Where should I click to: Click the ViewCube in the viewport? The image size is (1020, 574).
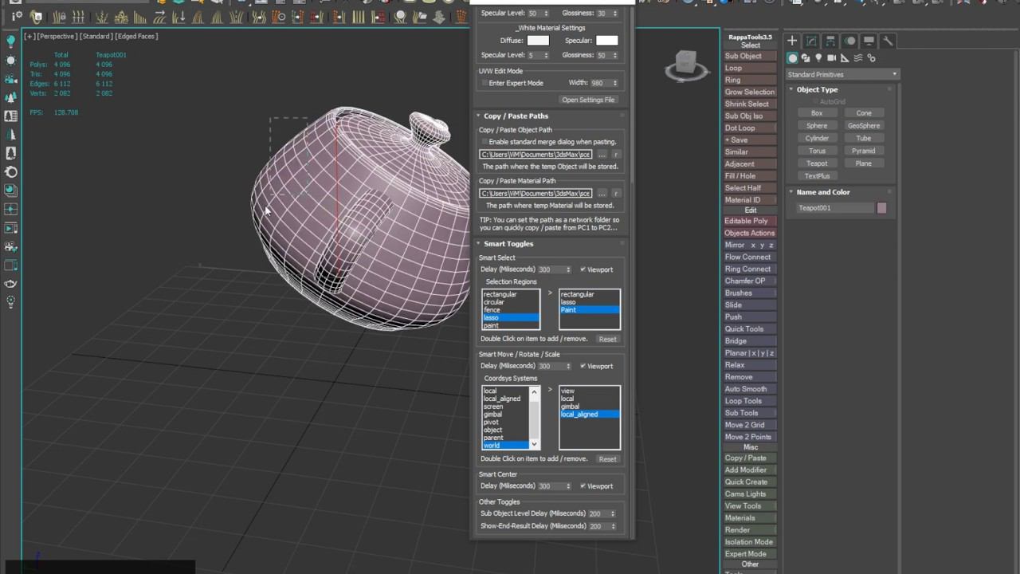point(685,63)
